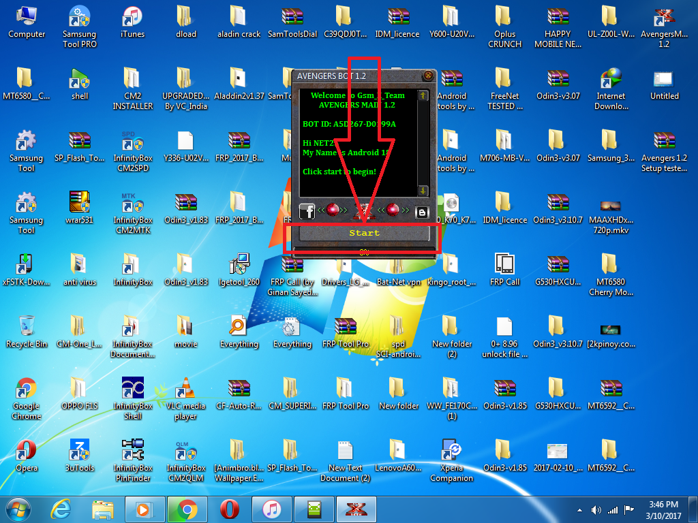
Task: Show hidden system tray icons
Action: pos(580,509)
